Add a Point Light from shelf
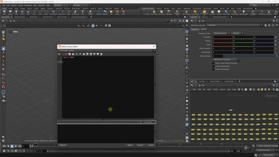 pos(154,12)
